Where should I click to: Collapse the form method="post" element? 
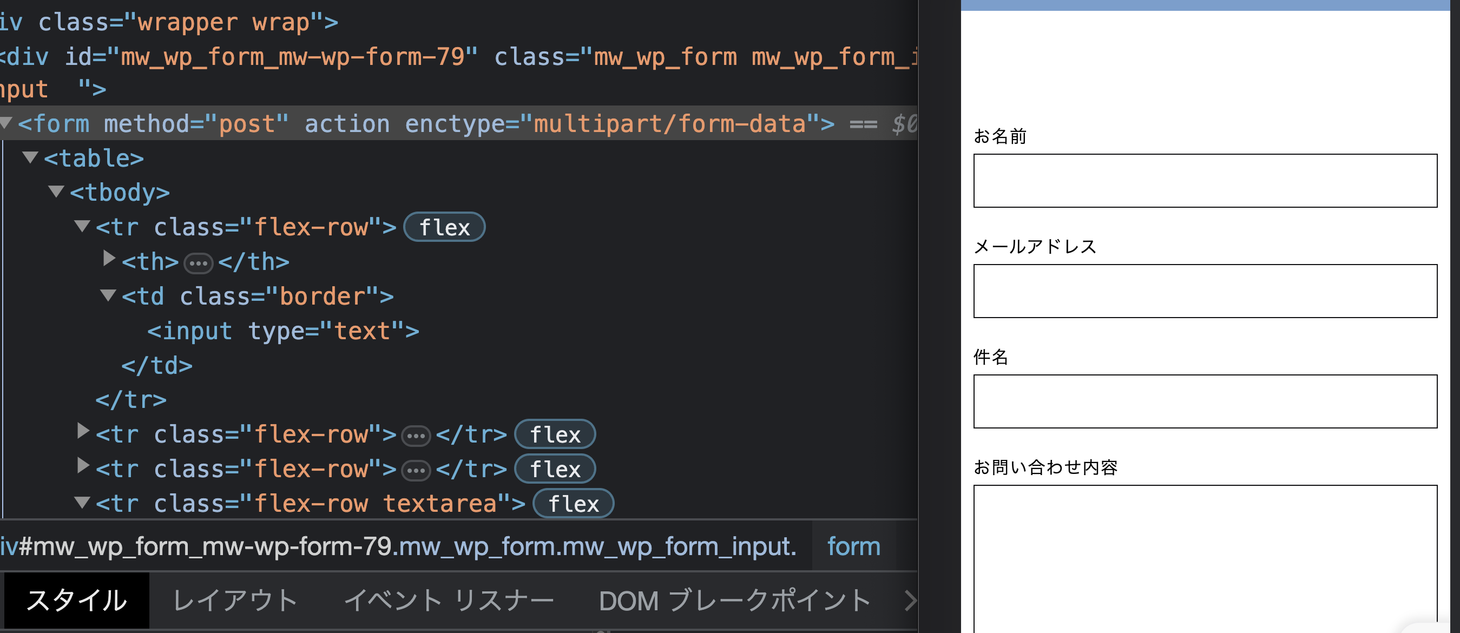(x=5, y=123)
